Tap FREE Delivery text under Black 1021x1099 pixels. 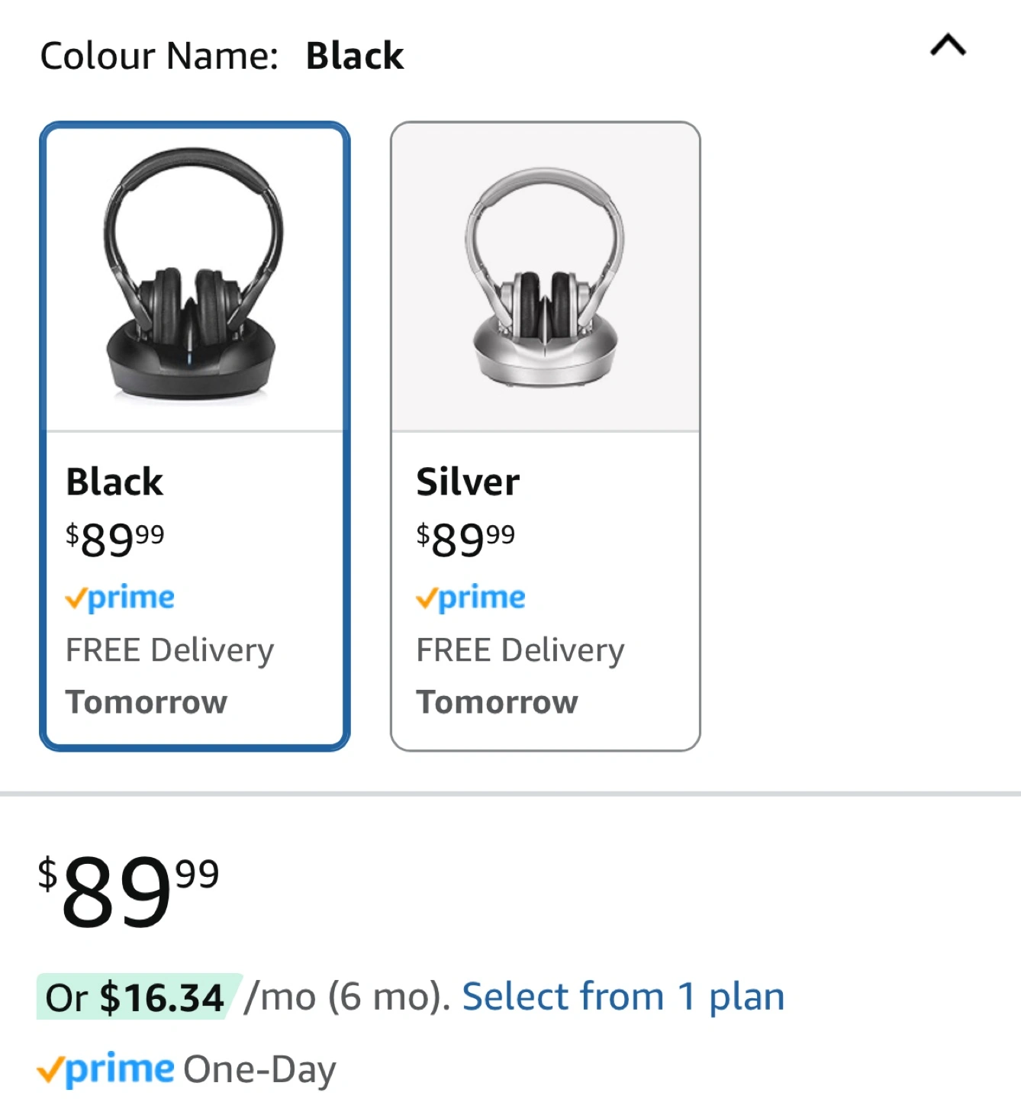pos(169,650)
